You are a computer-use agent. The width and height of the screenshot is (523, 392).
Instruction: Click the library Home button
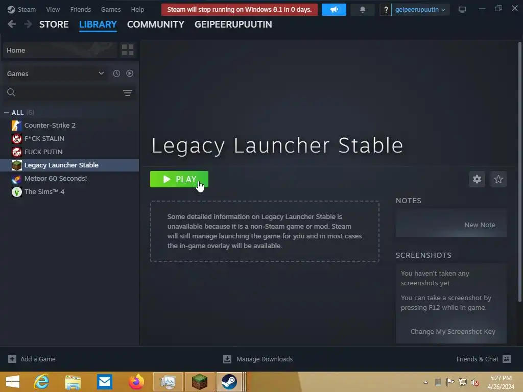(60, 50)
